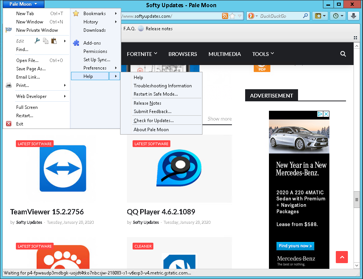Open the TOOLS dropdown in site navigation
This screenshot has width=363, height=279.
[263, 54]
